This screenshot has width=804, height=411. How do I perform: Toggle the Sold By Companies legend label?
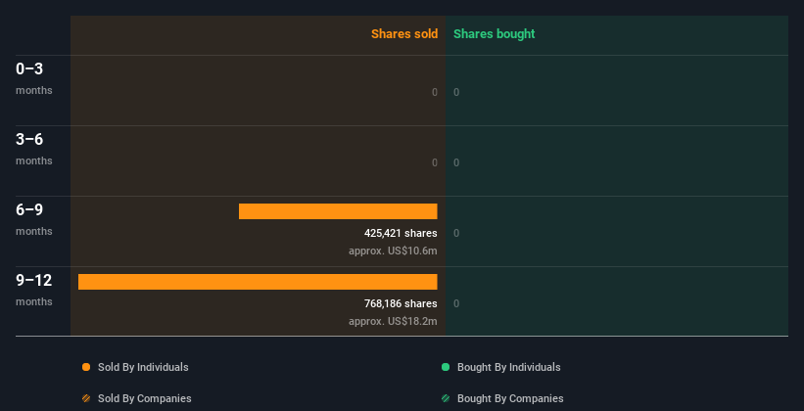(x=144, y=398)
